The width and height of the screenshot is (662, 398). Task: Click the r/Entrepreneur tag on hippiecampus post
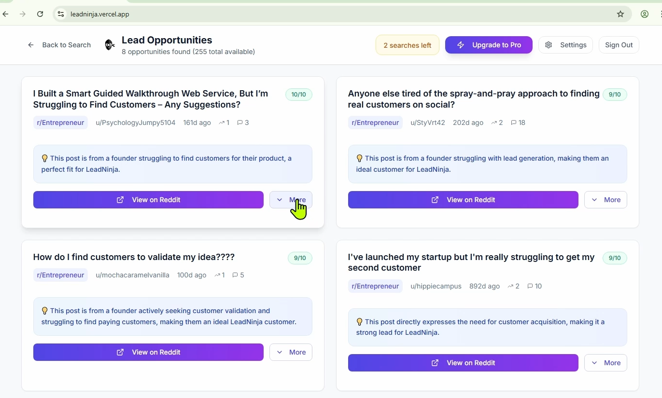pyautogui.click(x=375, y=286)
